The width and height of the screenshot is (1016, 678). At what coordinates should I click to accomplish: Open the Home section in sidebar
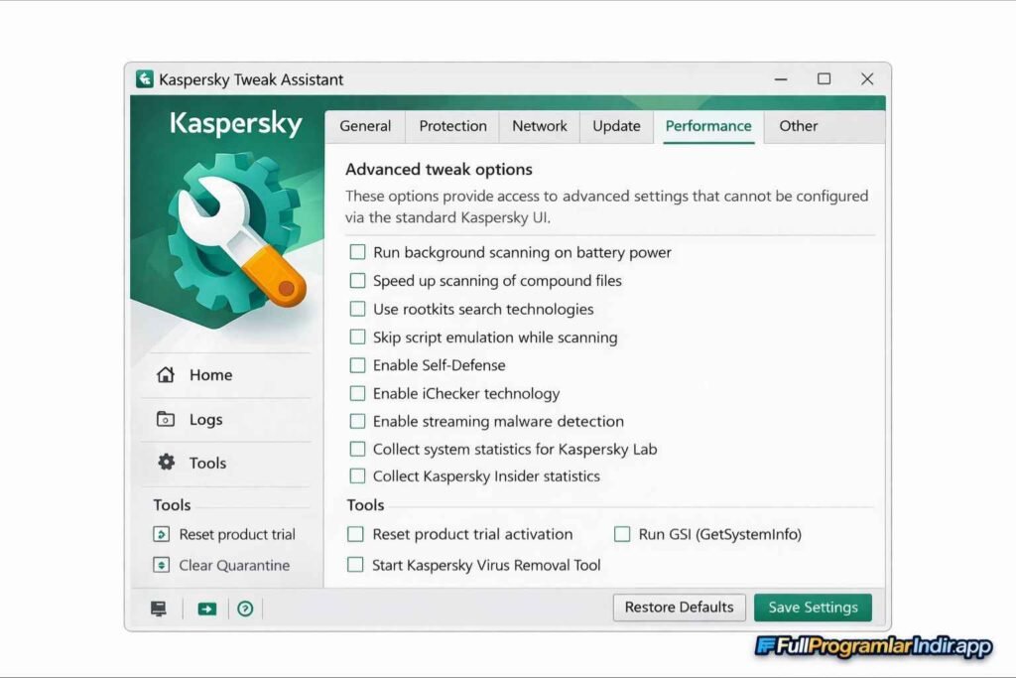click(210, 374)
